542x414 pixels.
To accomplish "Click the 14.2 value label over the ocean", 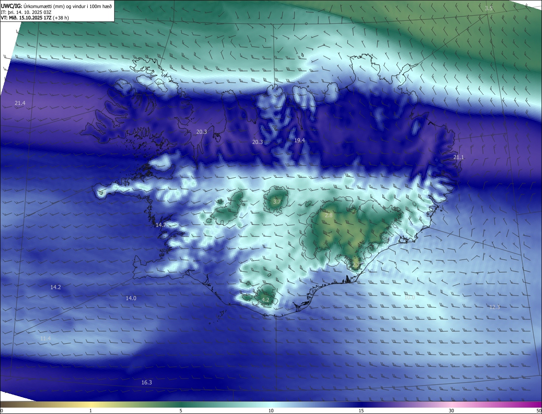I will (55, 287).
